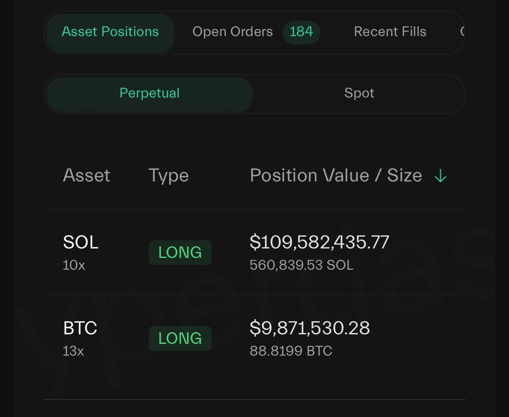Go to the Recent Fills tab
Screen dimensions: 509x417
point(390,32)
